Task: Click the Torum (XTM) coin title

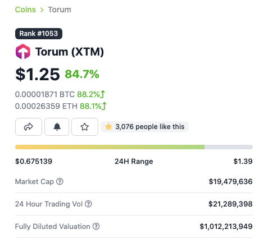Action: point(70,52)
